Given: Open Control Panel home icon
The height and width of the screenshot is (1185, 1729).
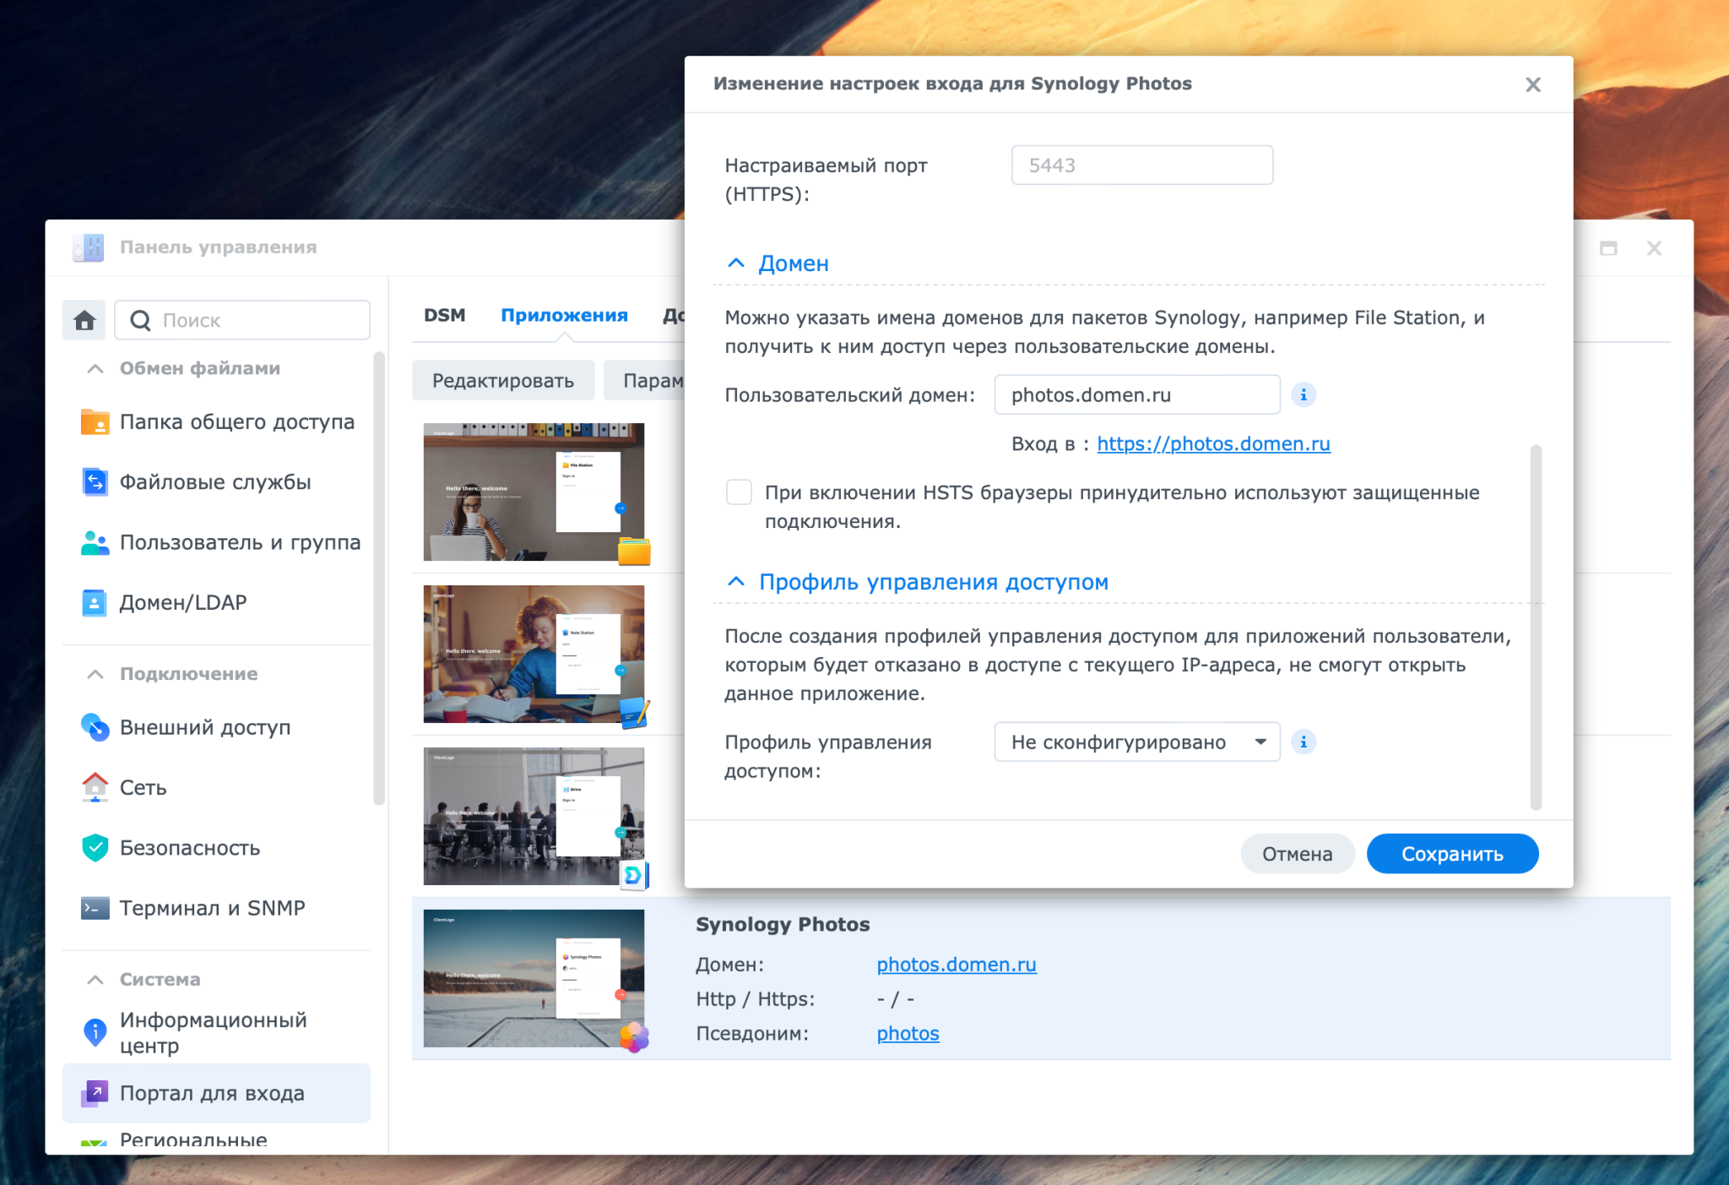Looking at the screenshot, I should [x=84, y=320].
